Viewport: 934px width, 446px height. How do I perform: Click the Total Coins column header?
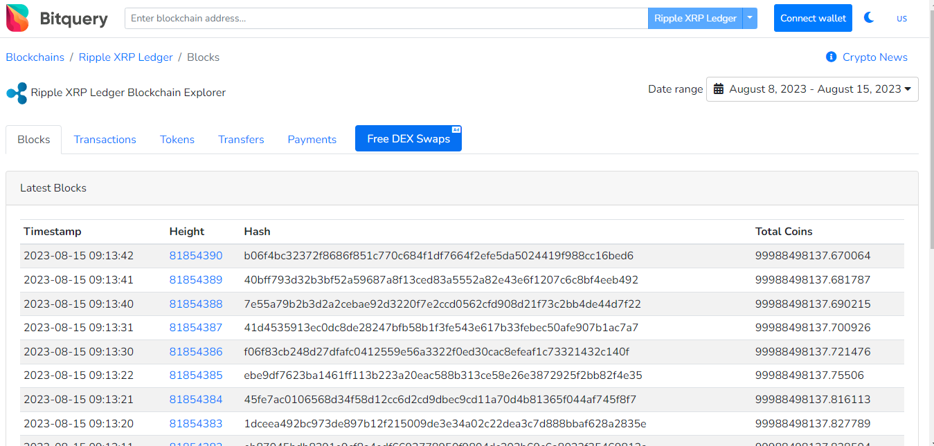[x=784, y=232]
